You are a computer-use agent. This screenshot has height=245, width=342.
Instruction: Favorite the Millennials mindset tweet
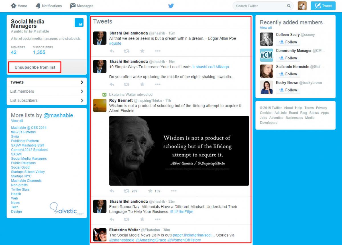point(142,219)
